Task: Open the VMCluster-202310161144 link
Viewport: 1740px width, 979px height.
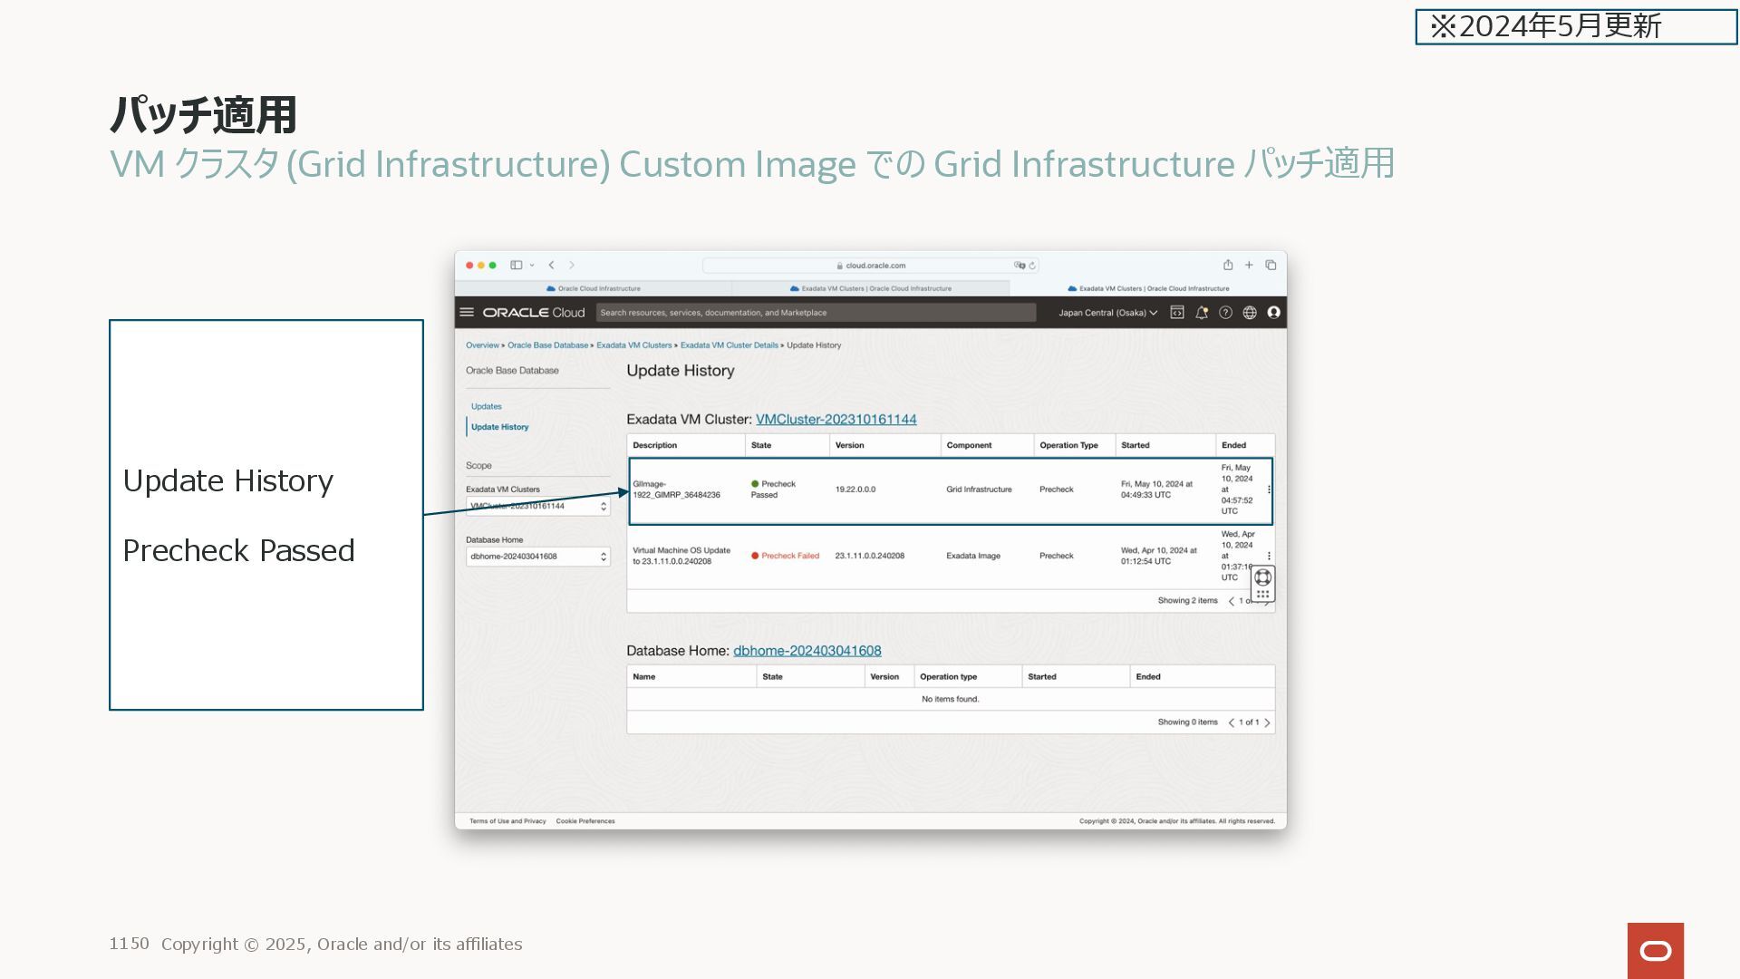Action: tap(836, 419)
